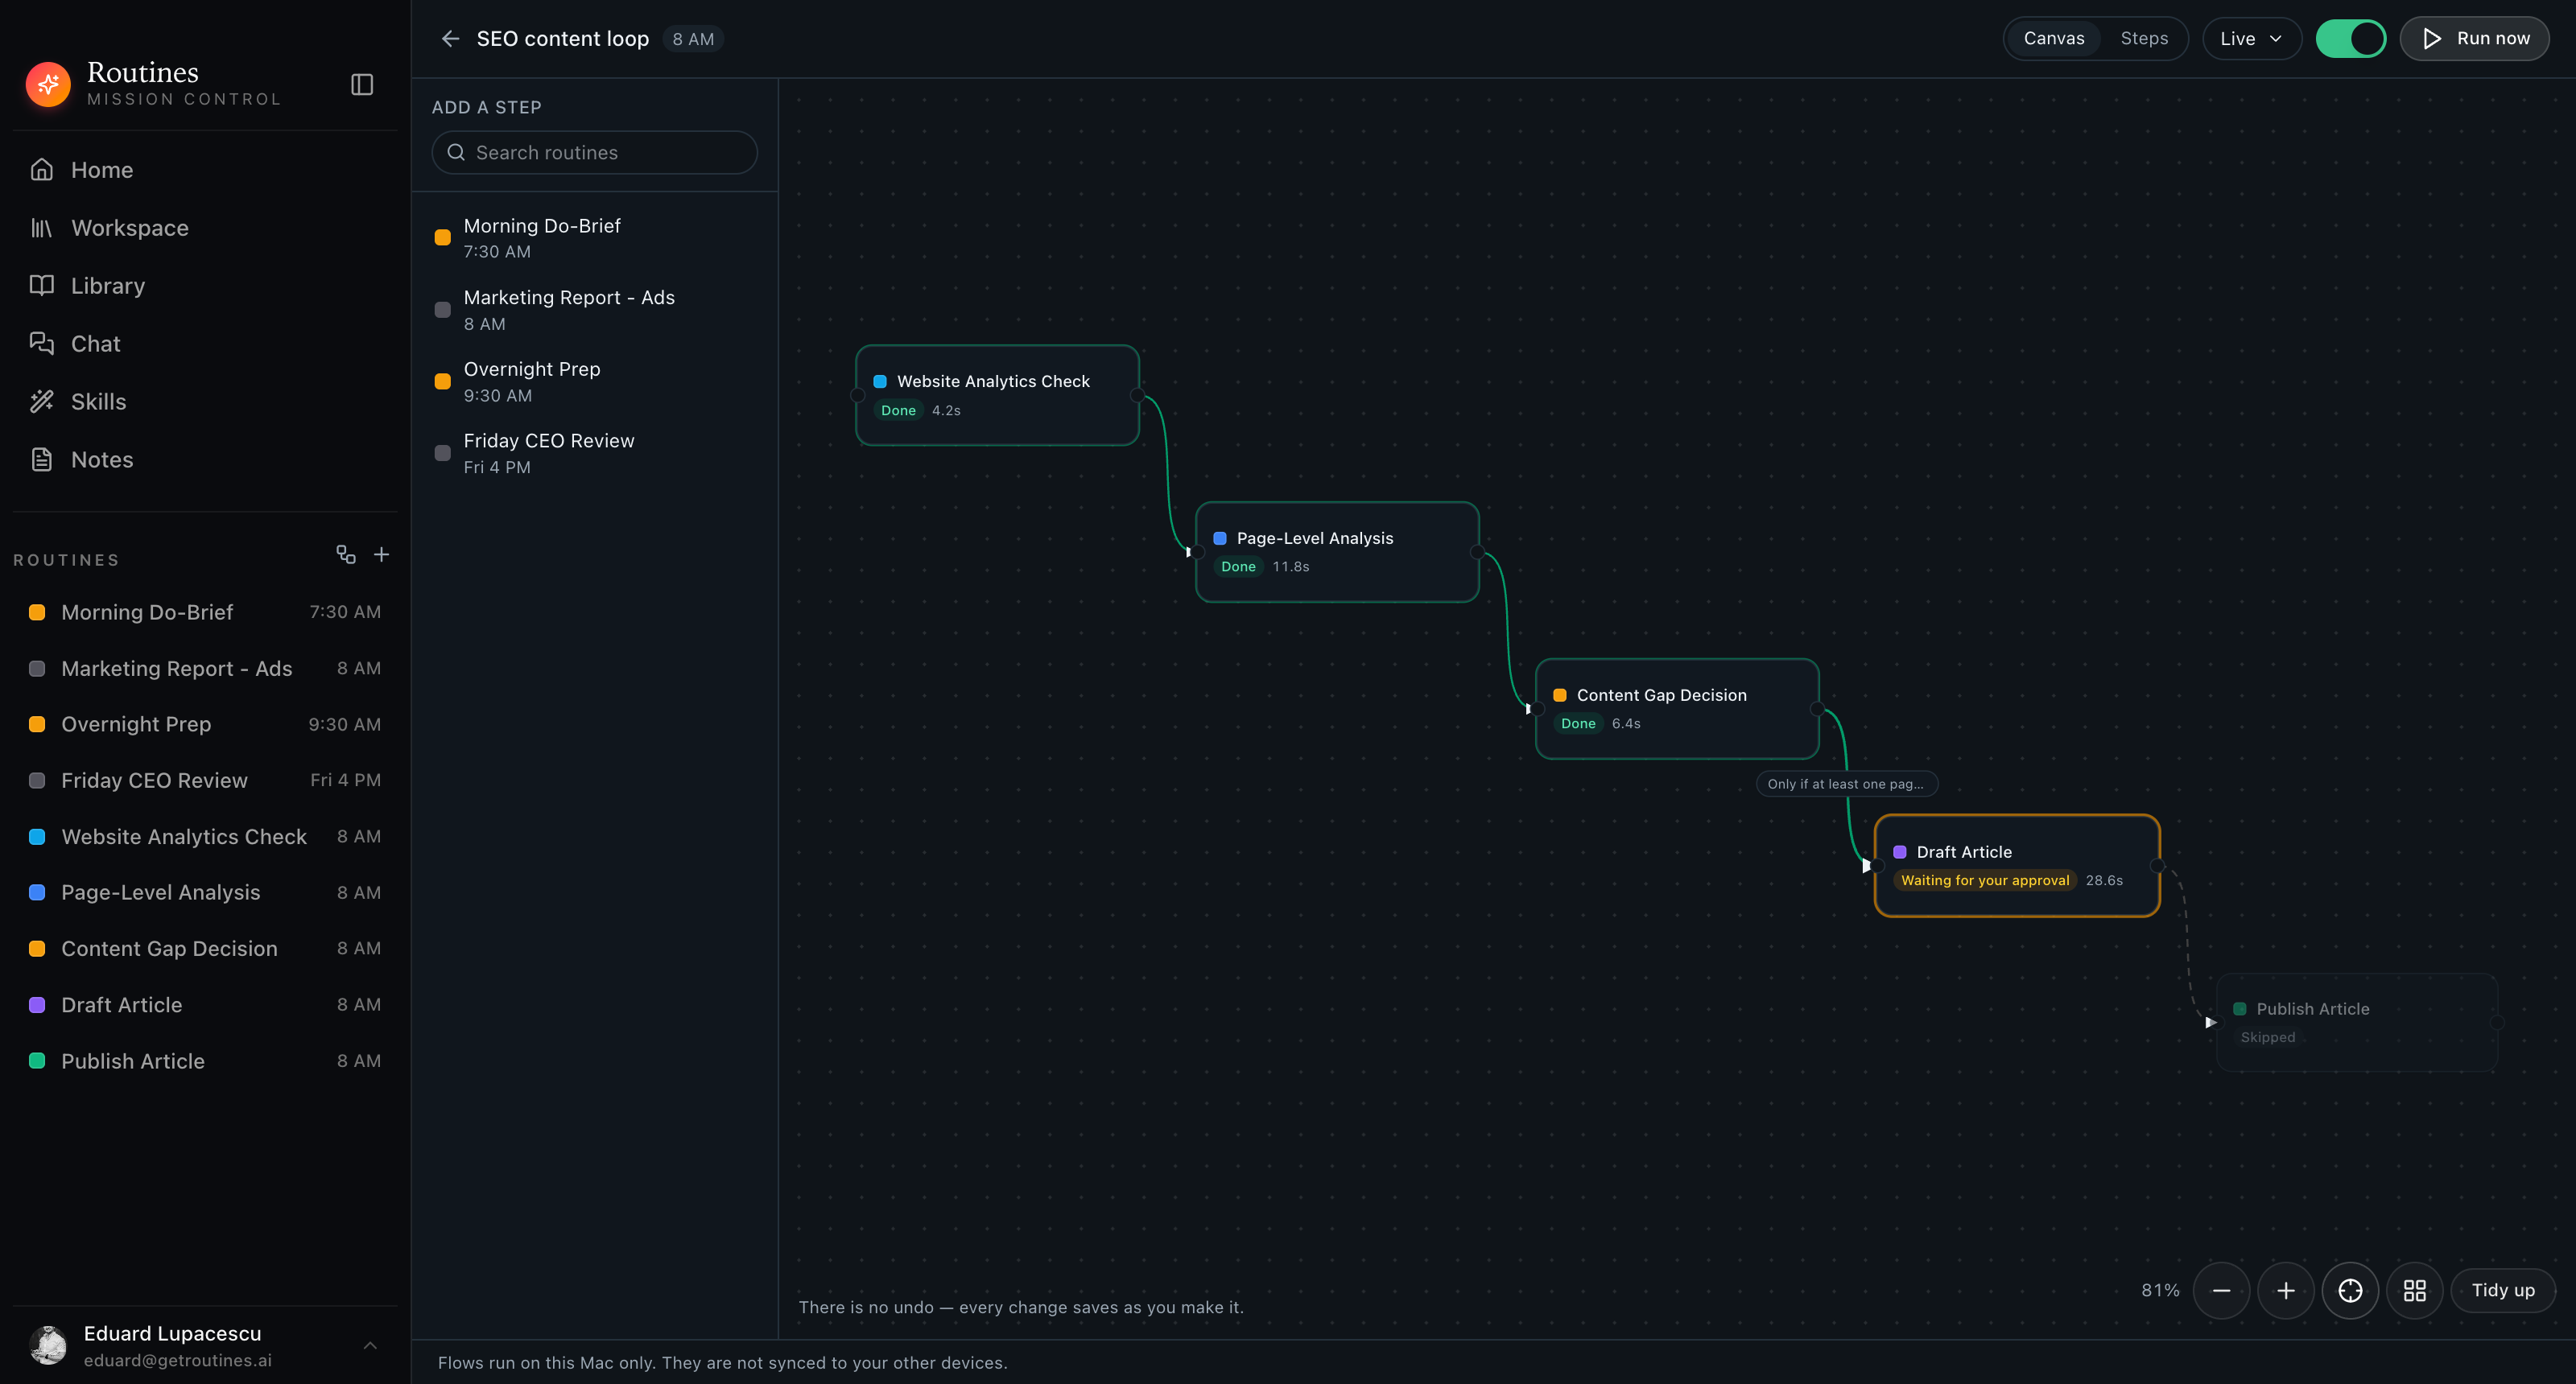Click the 'Skipped' label on Publish Article
The width and height of the screenshot is (2576, 1384).
pos(2268,1037)
